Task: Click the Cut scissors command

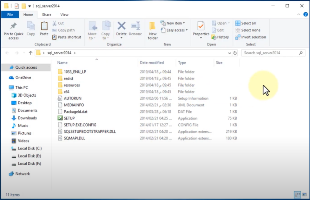Action: pyautogui.click(x=58, y=23)
